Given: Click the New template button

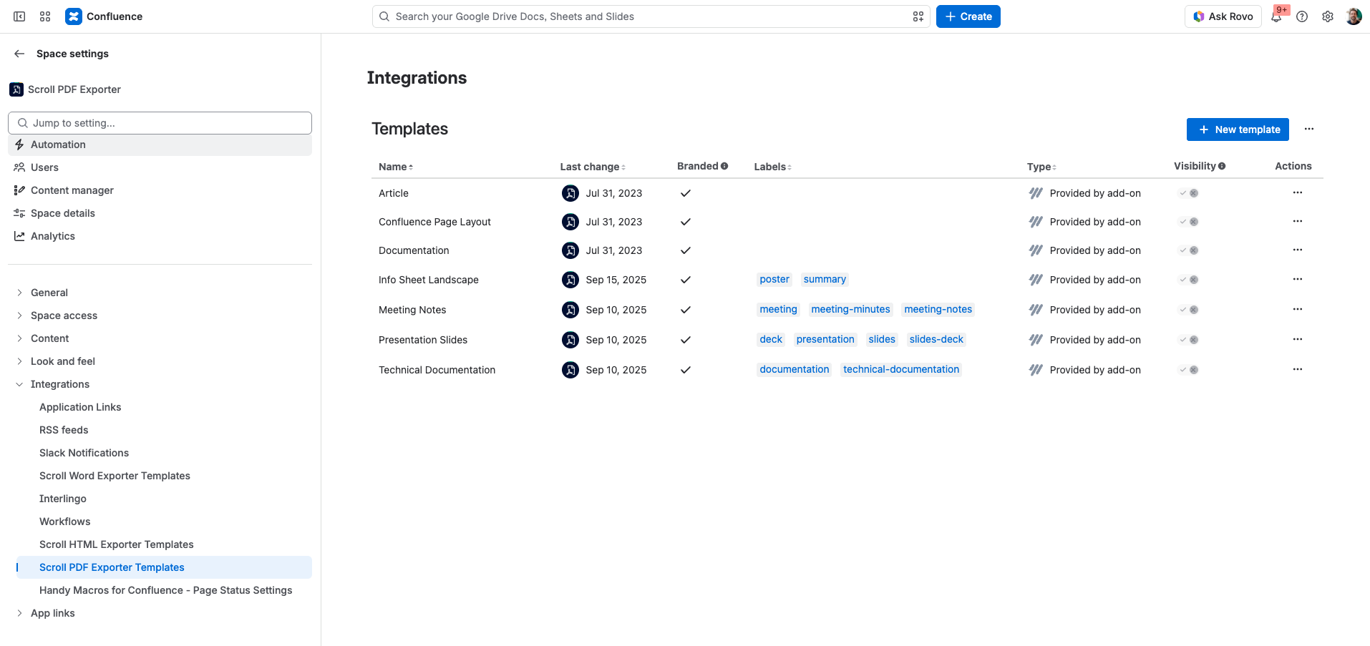Looking at the screenshot, I should [x=1238, y=129].
